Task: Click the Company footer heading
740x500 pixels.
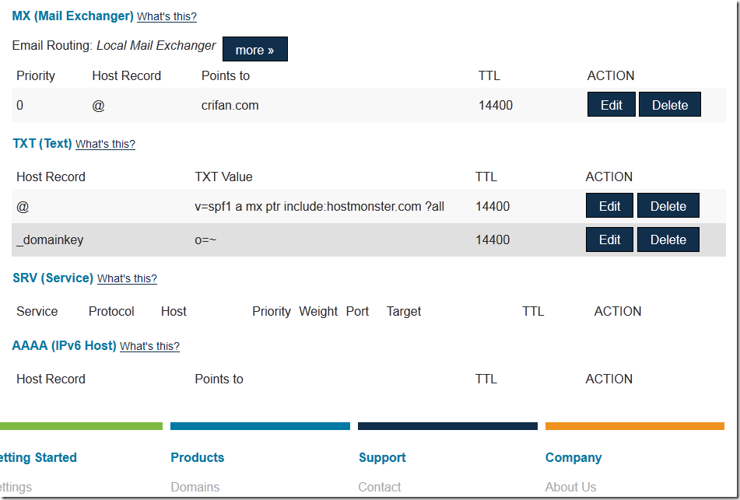Action: pos(573,457)
